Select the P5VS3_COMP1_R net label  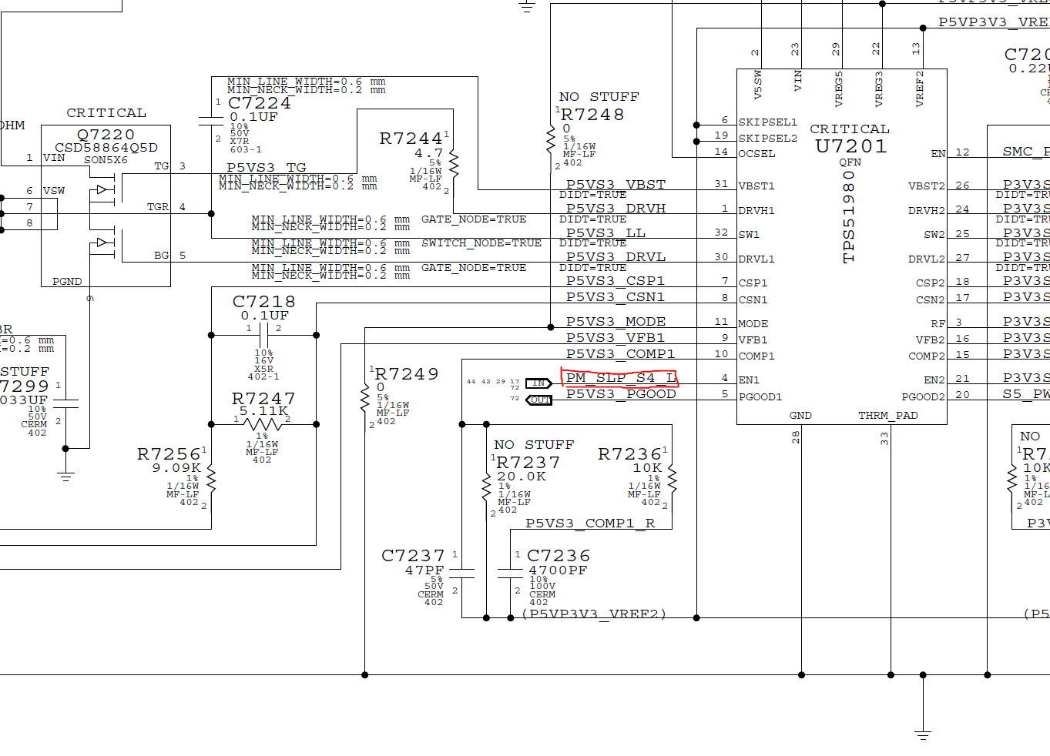click(x=590, y=524)
